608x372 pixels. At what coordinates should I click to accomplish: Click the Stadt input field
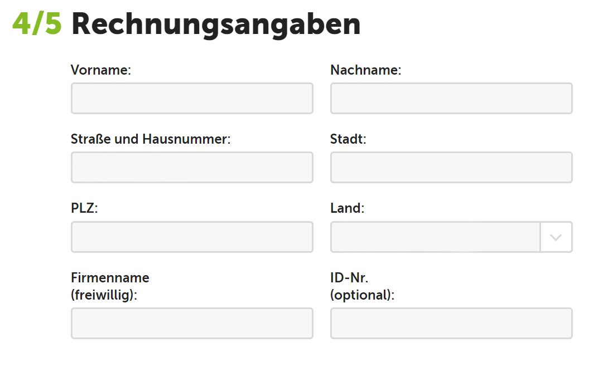point(451,167)
